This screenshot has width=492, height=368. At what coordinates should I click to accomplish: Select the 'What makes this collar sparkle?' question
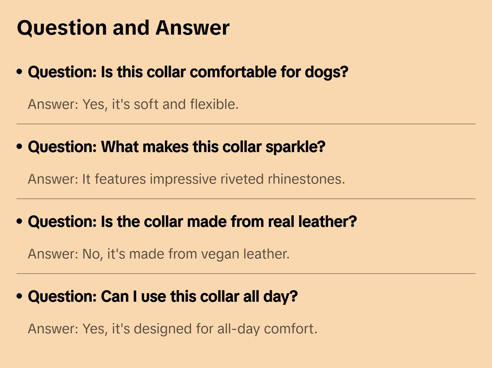(x=176, y=147)
